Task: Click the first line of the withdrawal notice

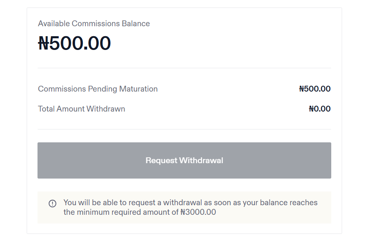Action: point(190,203)
